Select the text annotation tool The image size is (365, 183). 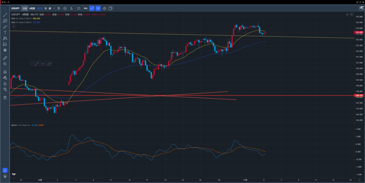point(5,32)
